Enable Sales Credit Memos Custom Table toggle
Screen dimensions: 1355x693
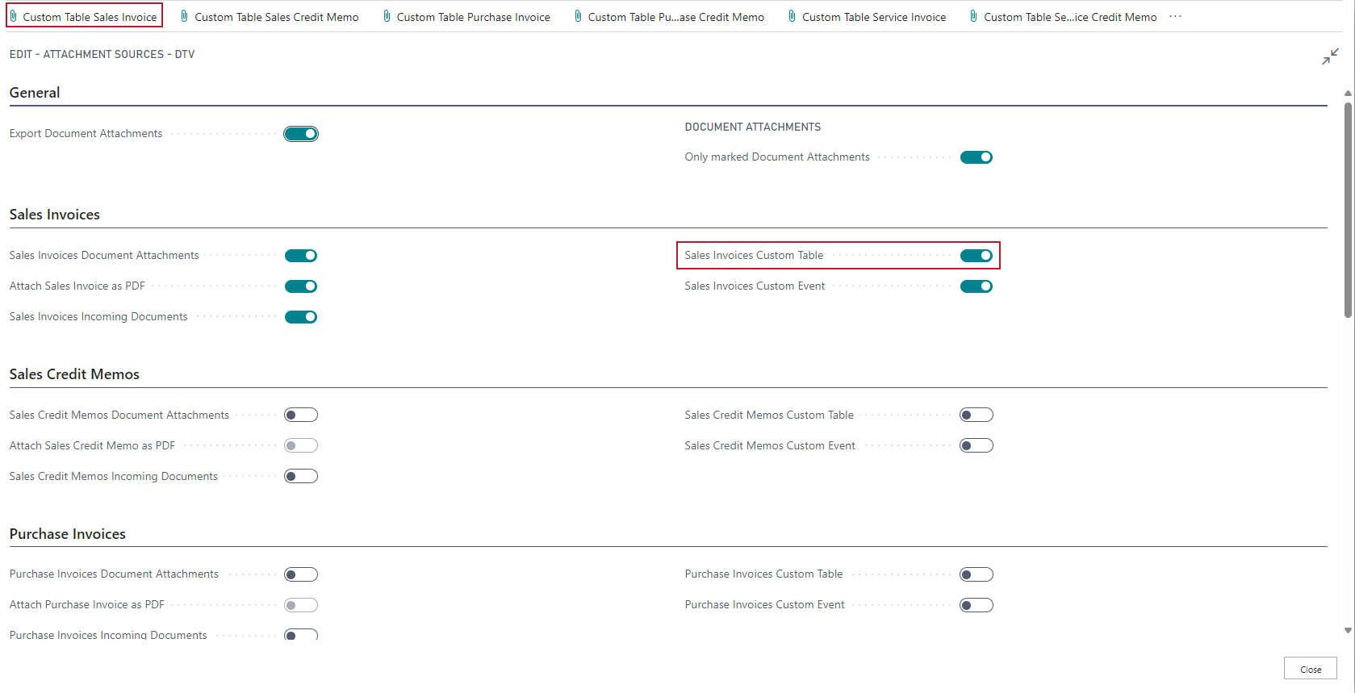pyautogui.click(x=976, y=415)
